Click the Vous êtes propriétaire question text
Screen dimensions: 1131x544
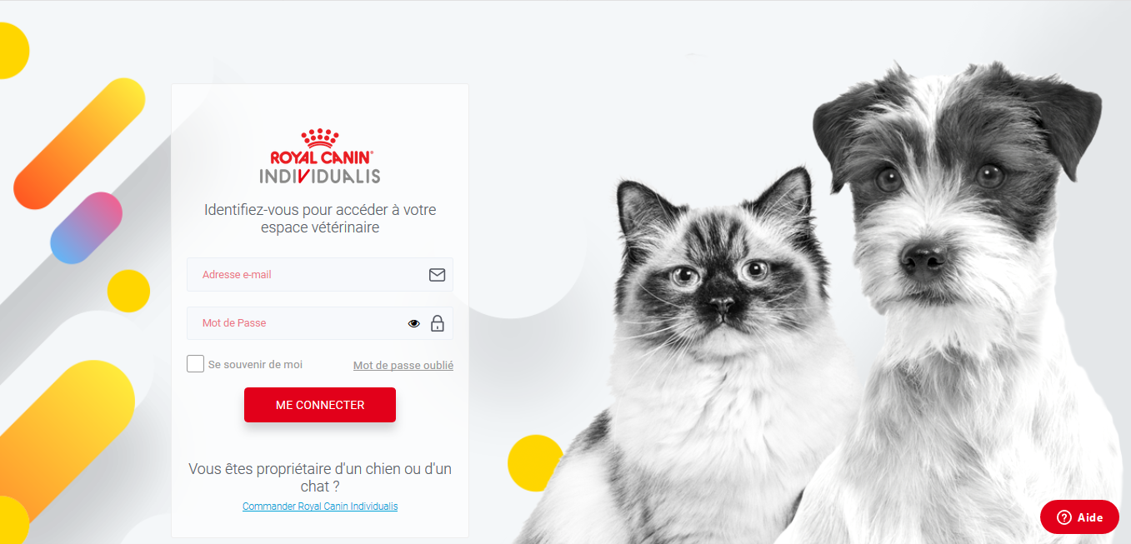click(x=320, y=477)
